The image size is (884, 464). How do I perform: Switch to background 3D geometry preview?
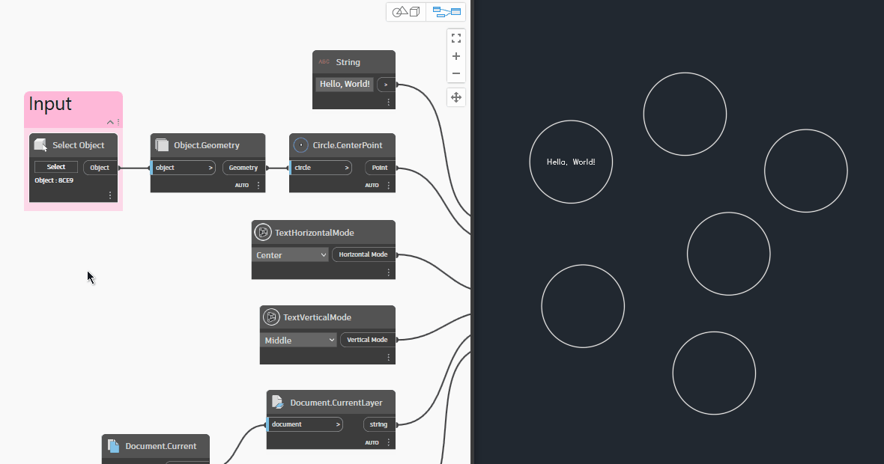pos(406,12)
